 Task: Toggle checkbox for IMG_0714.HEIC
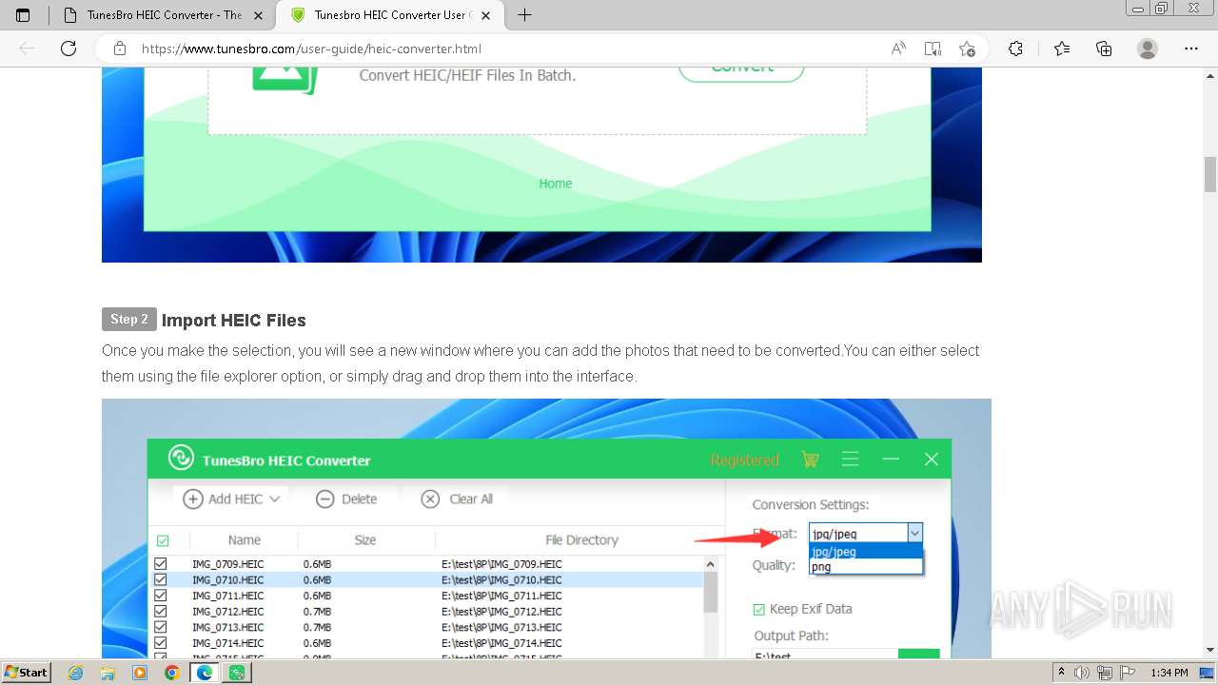(161, 643)
